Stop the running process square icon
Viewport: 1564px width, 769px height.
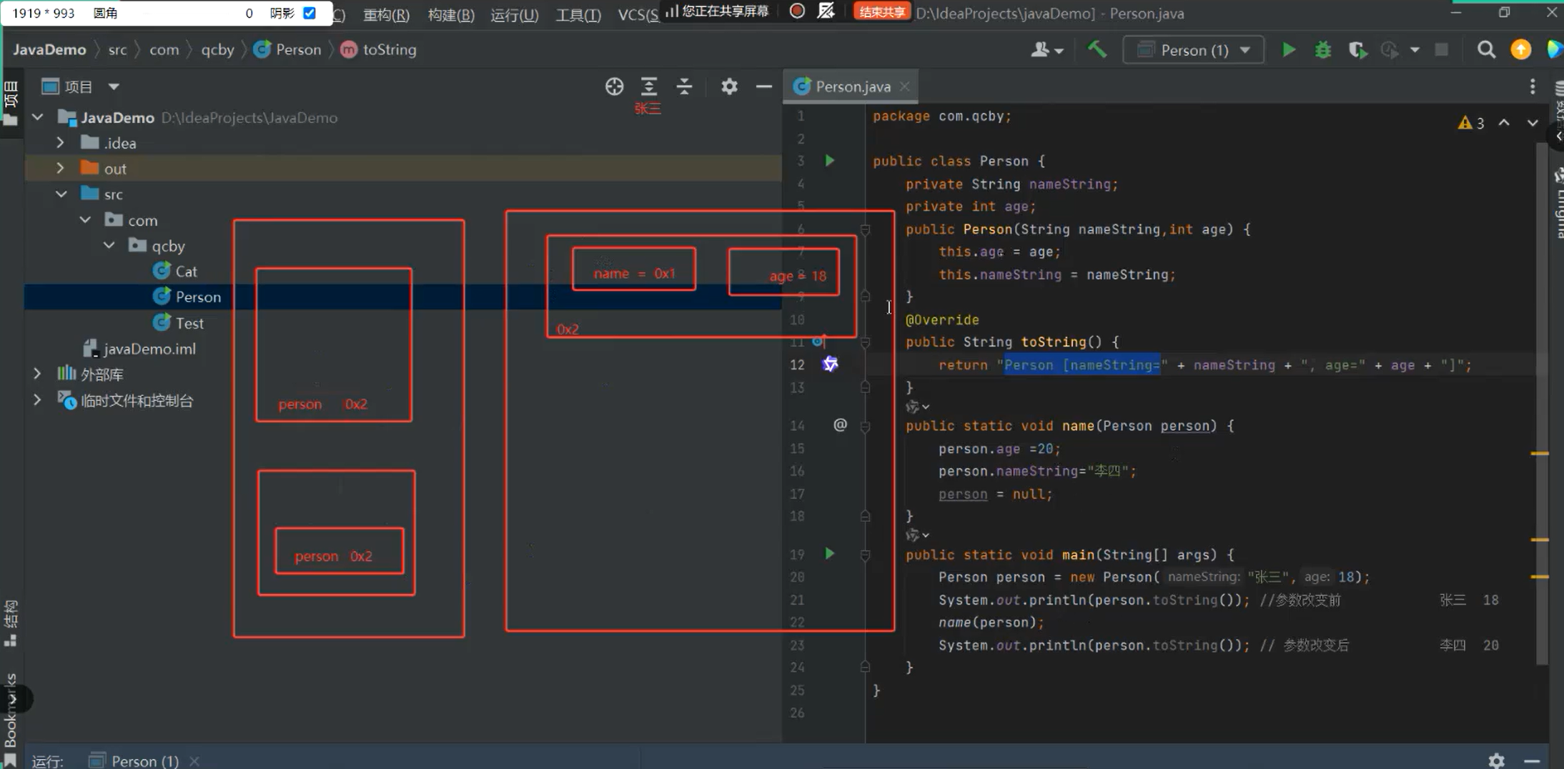(x=1441, y=50)
